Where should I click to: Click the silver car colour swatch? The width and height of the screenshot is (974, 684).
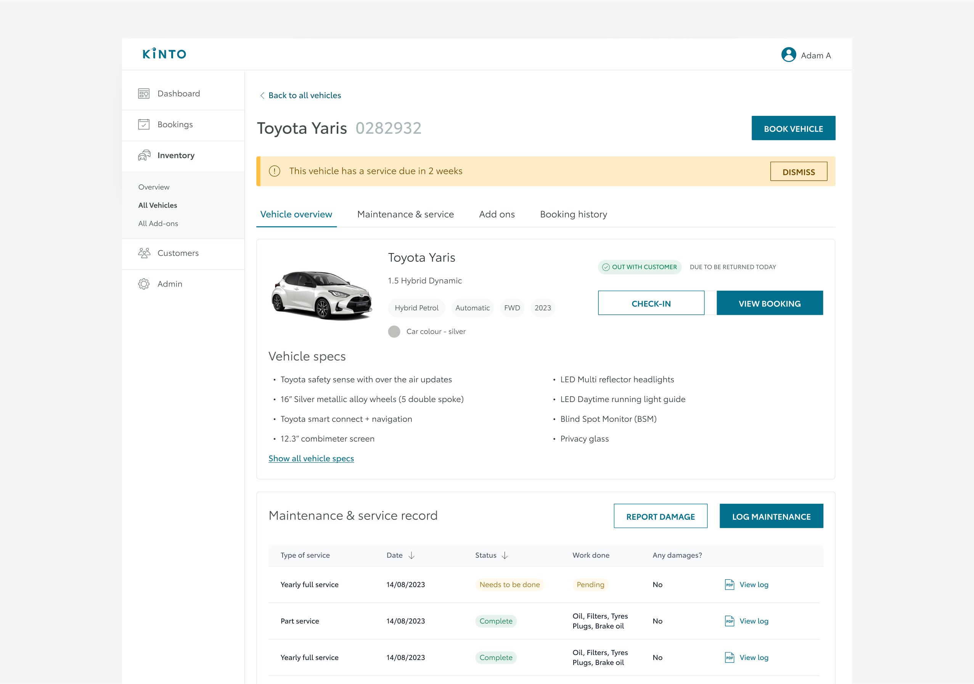coord(394,332)
